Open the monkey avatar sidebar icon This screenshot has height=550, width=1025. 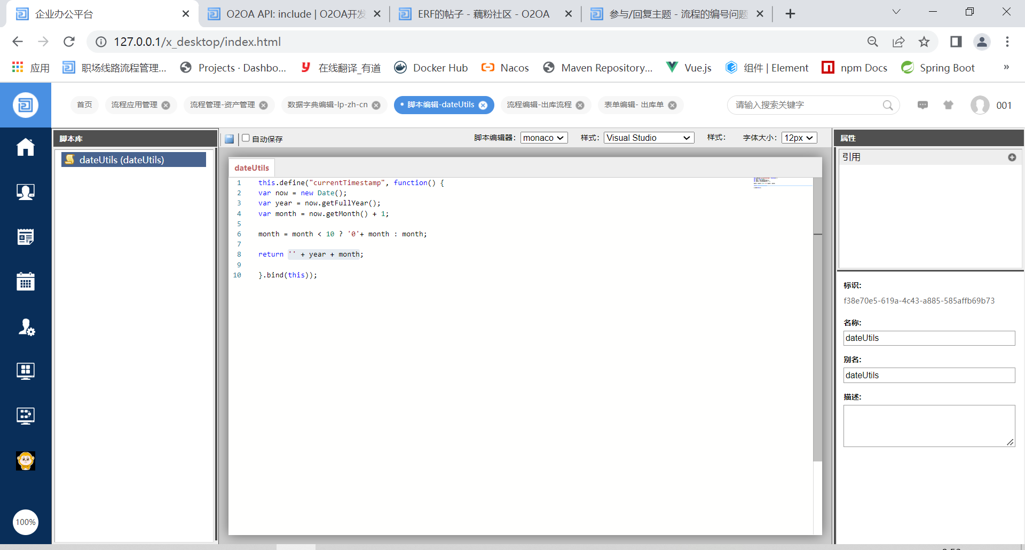[26, 460]
